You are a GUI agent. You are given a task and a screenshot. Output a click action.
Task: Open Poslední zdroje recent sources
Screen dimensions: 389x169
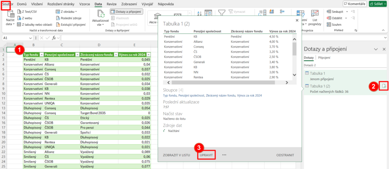coord(69,18)
